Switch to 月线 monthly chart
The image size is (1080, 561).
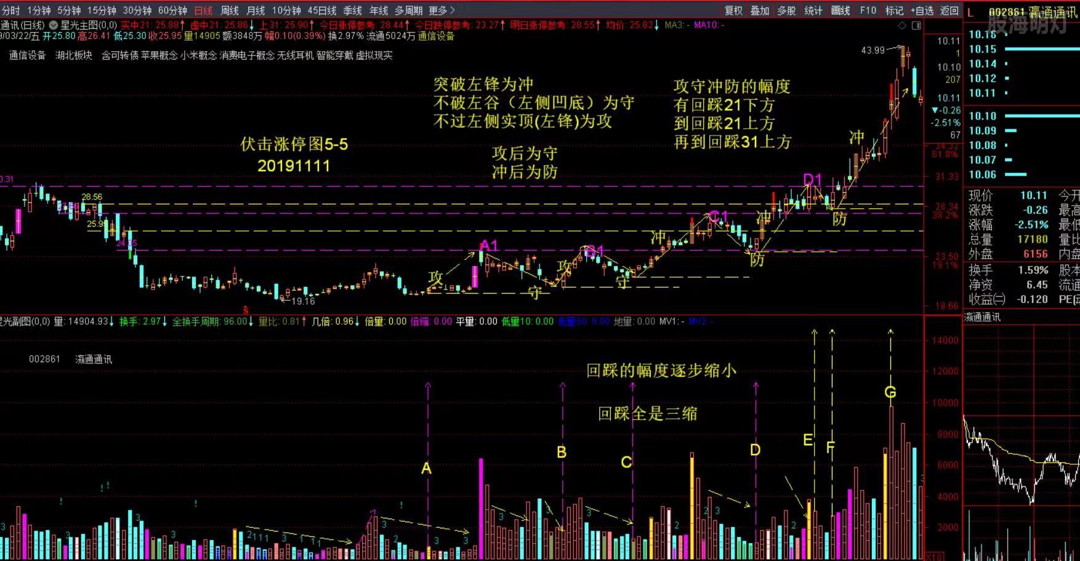(256, 10)
